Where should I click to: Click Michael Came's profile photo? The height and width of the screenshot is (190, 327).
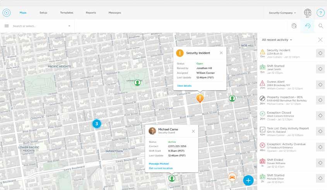click(152, 131)
